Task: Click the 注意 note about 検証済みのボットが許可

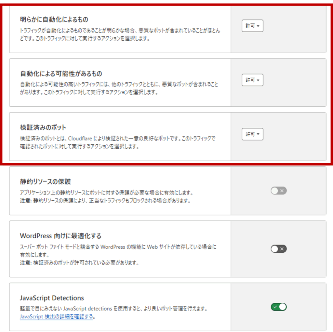Action: point(79,262)
